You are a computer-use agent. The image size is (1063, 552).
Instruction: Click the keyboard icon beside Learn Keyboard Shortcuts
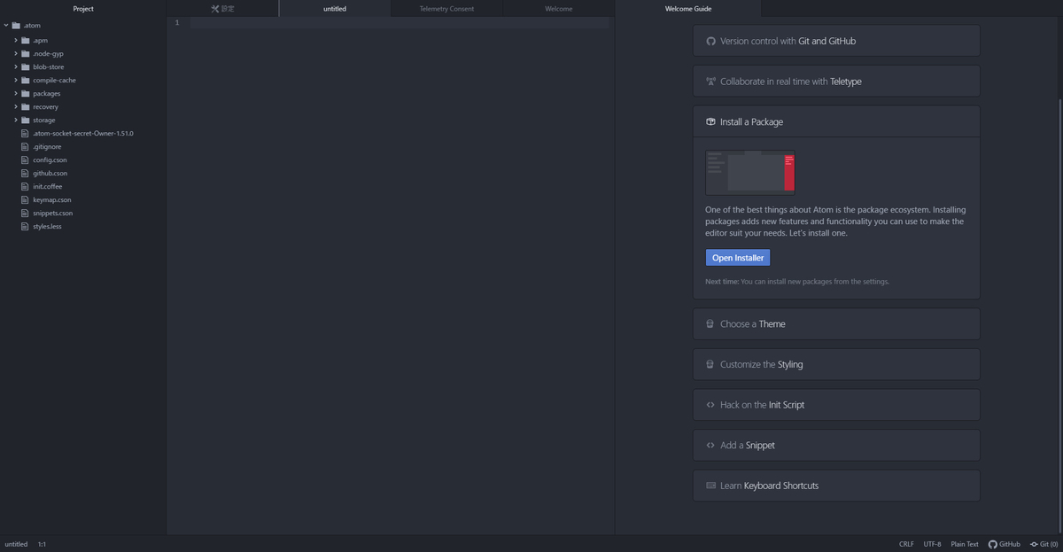point(710,486)
